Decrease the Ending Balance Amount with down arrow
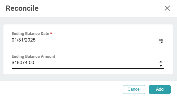 [x=161, y=66]
